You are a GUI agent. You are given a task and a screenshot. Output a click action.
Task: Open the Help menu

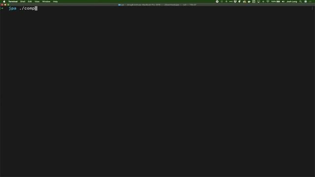click(55, 1)
